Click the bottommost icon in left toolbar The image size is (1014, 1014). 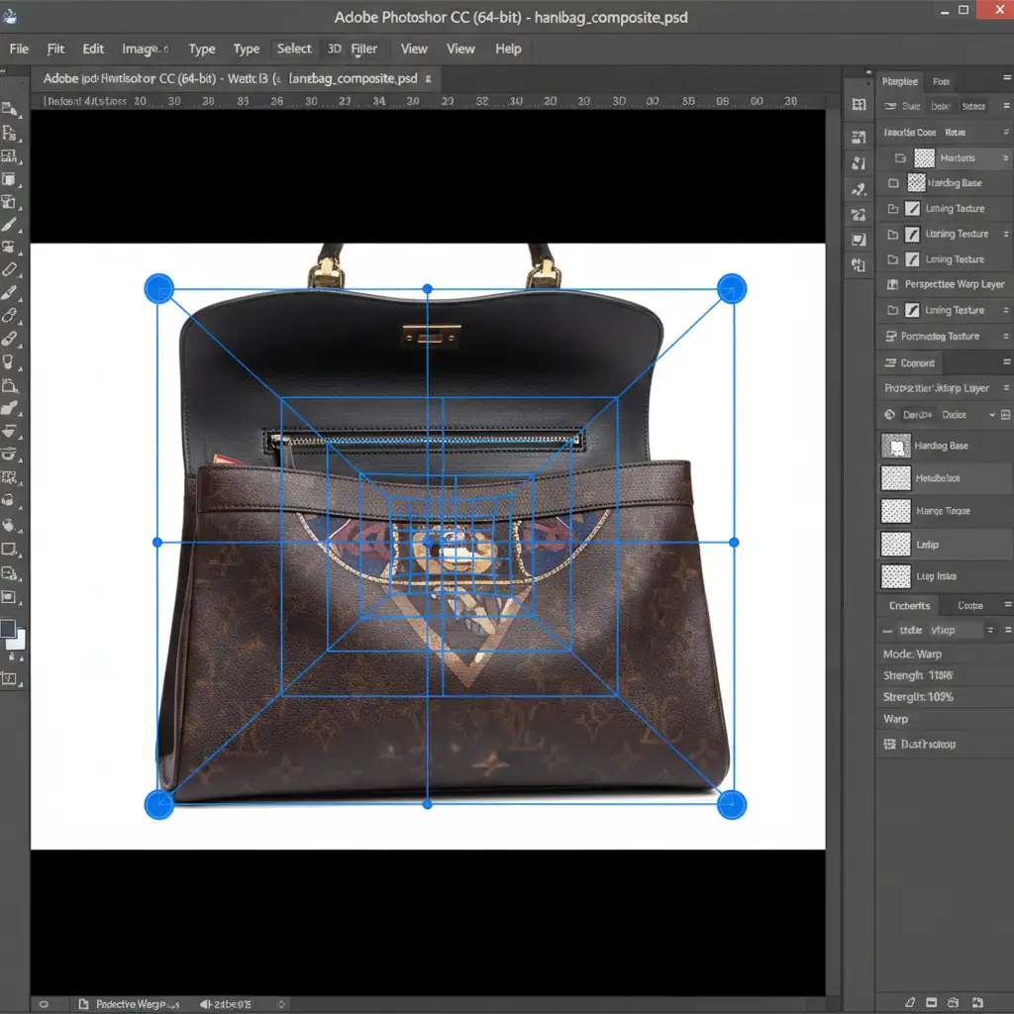coord(10,678)
